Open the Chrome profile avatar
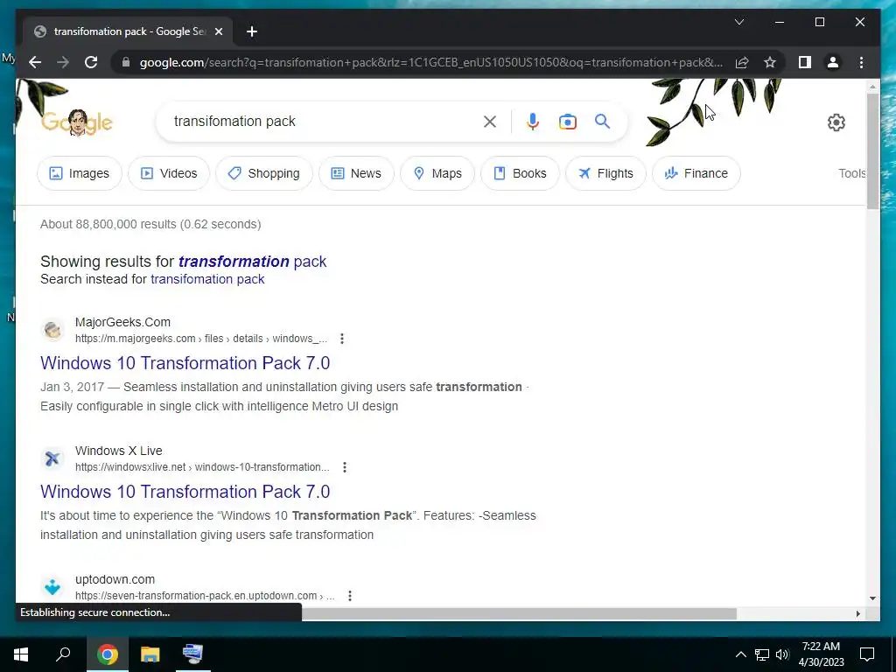The width and height of the screenshot is (896, 672). [833, 62]
